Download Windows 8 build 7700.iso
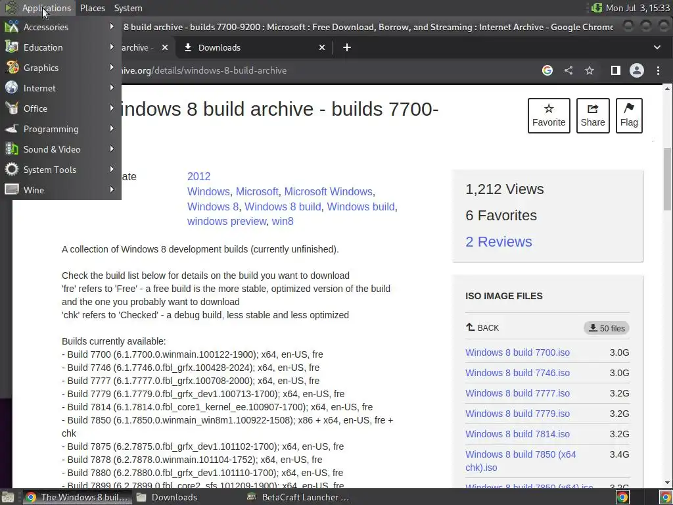 (x=518, y=352)
